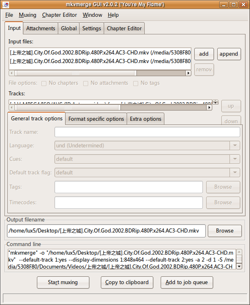Toggle the No attachments checkbox

click(86, 83)
